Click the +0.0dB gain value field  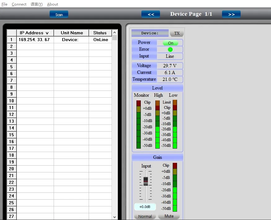tap(145, 207)
